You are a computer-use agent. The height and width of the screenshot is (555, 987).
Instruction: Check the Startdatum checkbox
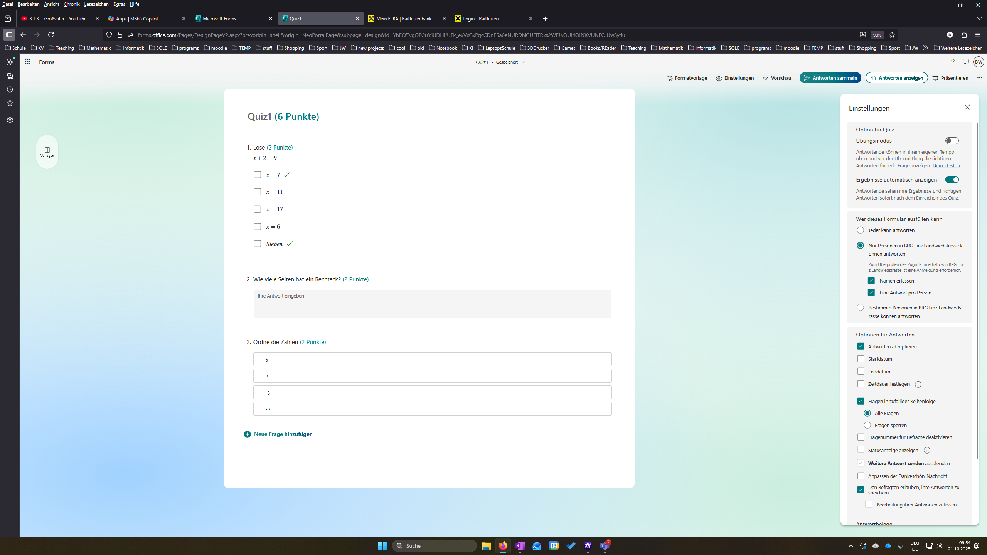coord(861,359)
